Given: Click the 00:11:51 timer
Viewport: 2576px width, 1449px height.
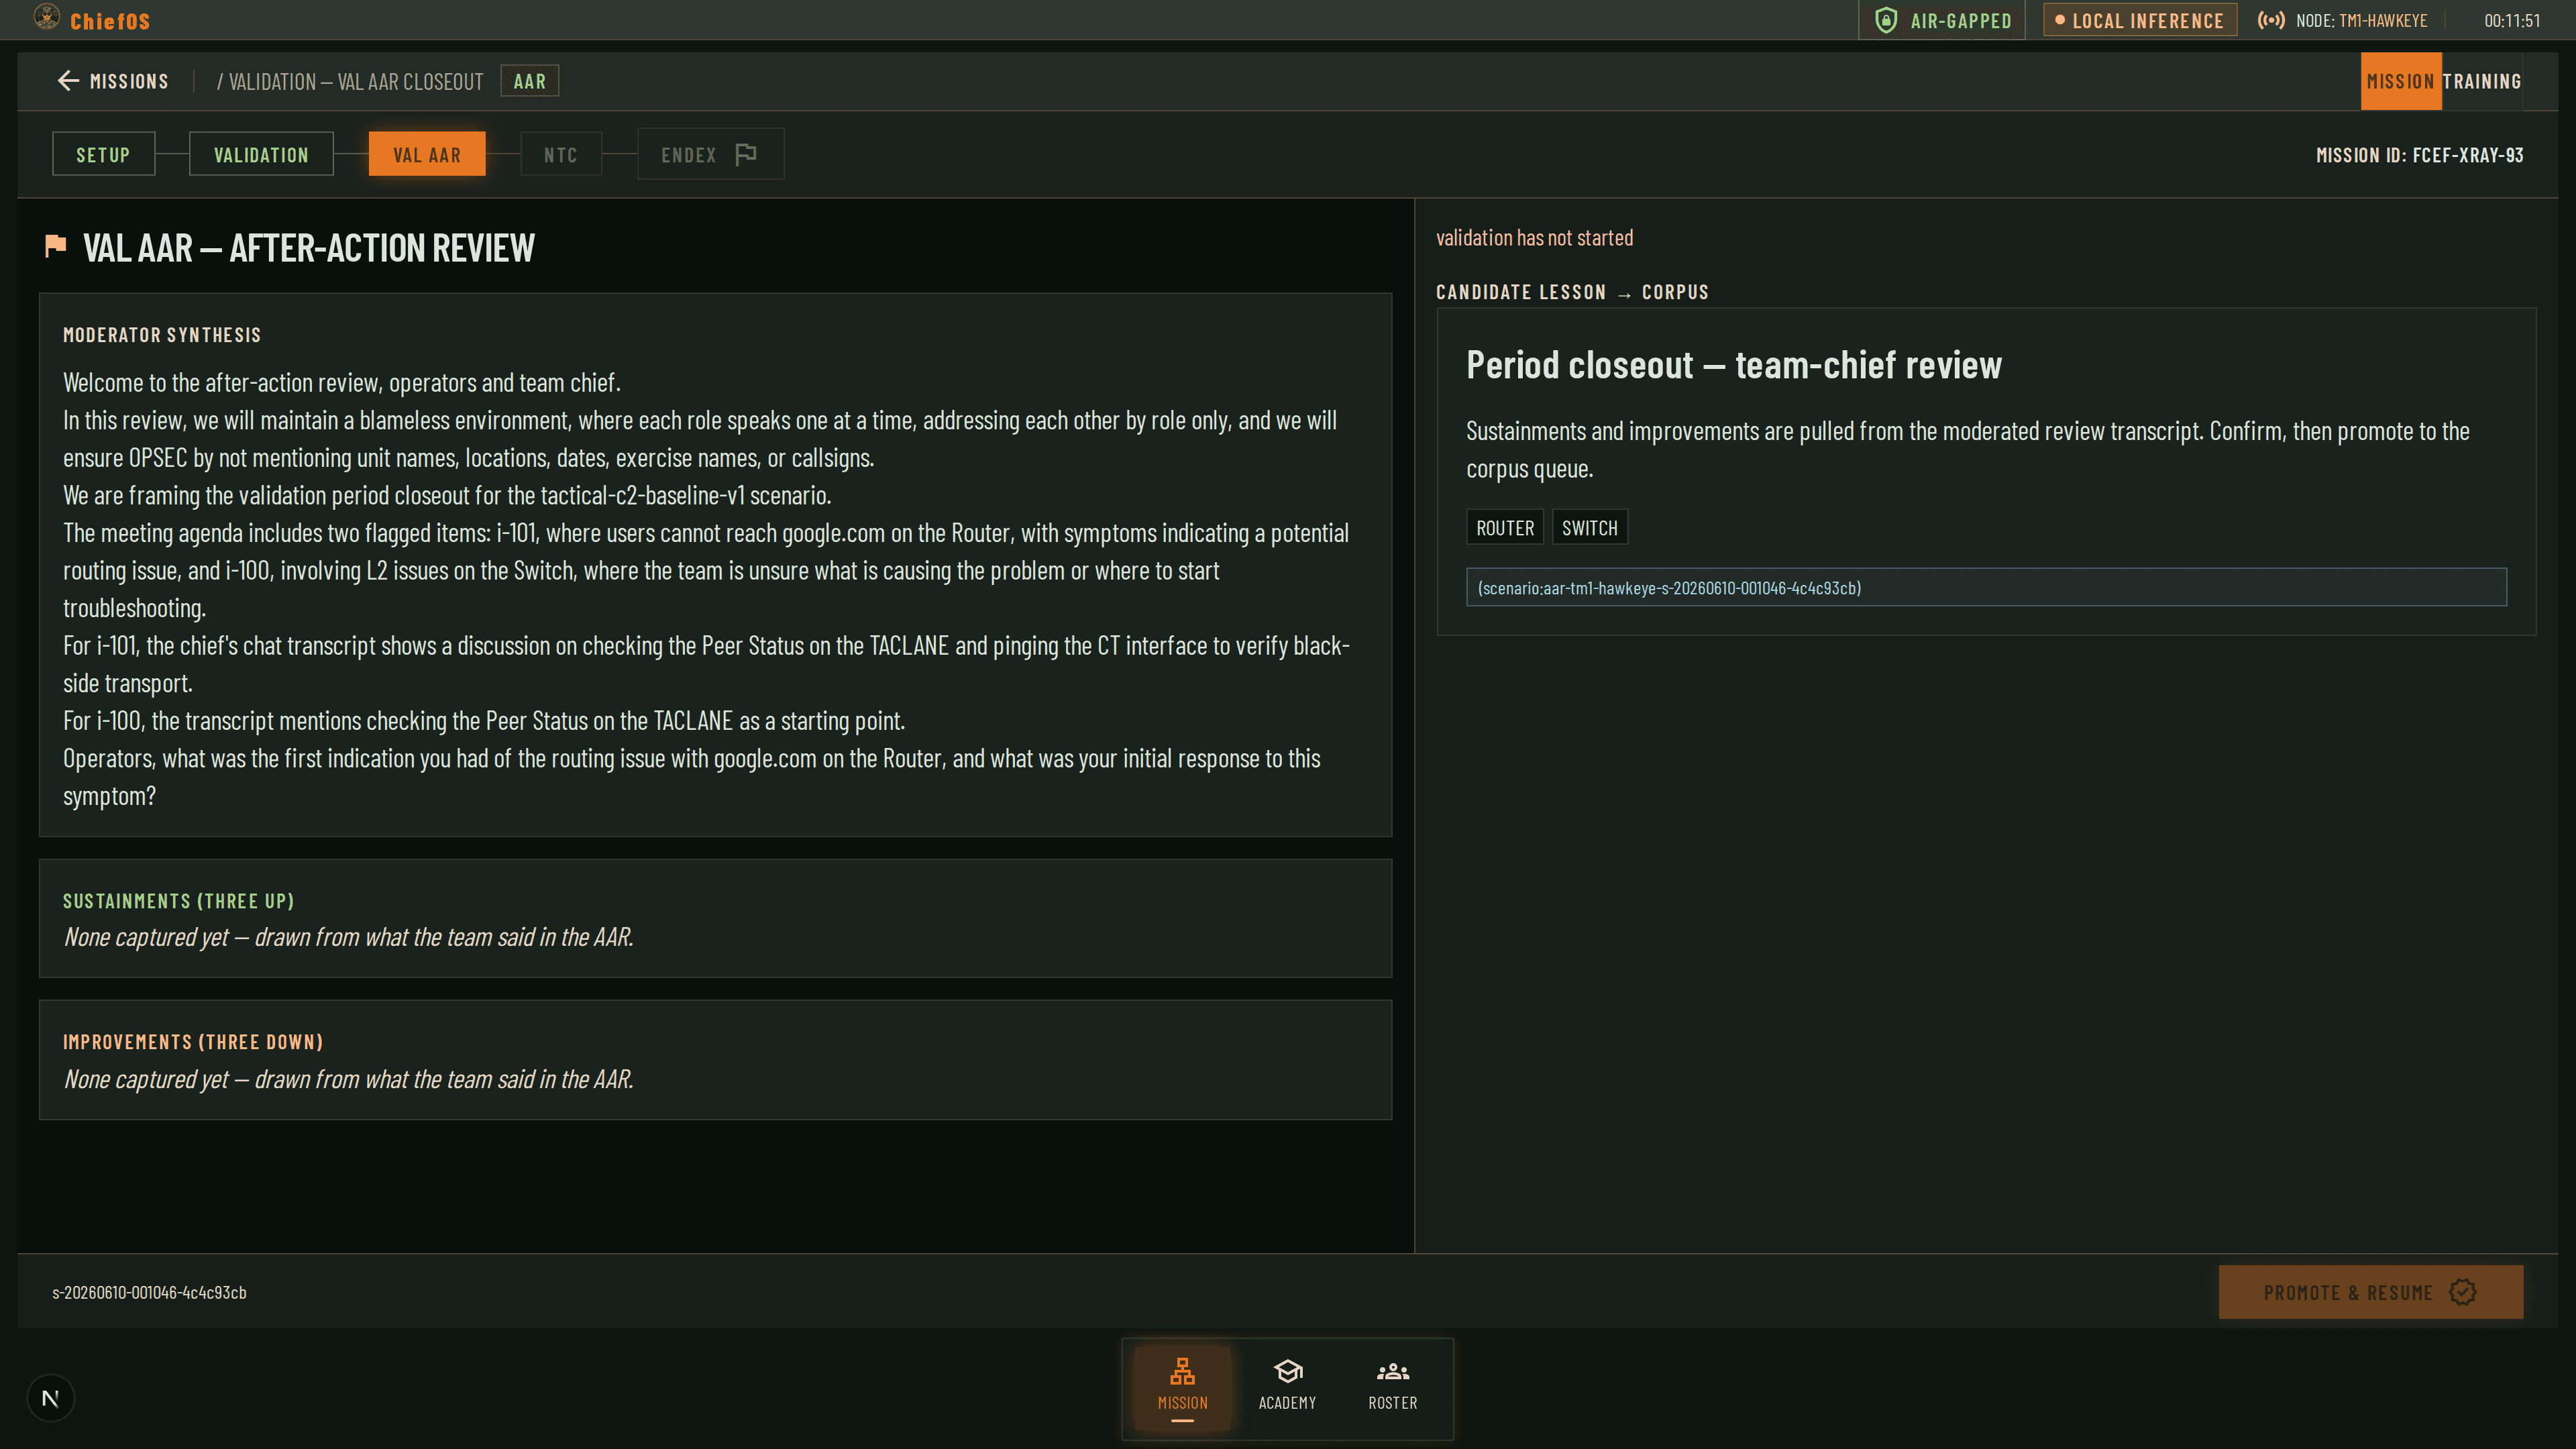Looking at the screenshot, I should [x=2511, y=20].
